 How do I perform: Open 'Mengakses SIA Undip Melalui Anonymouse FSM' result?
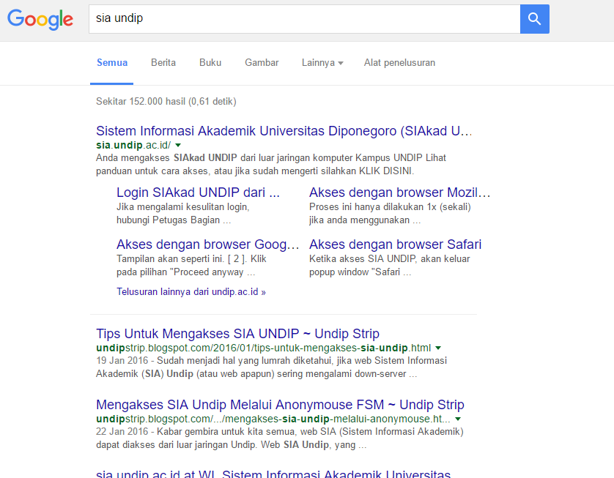(280, 405)
